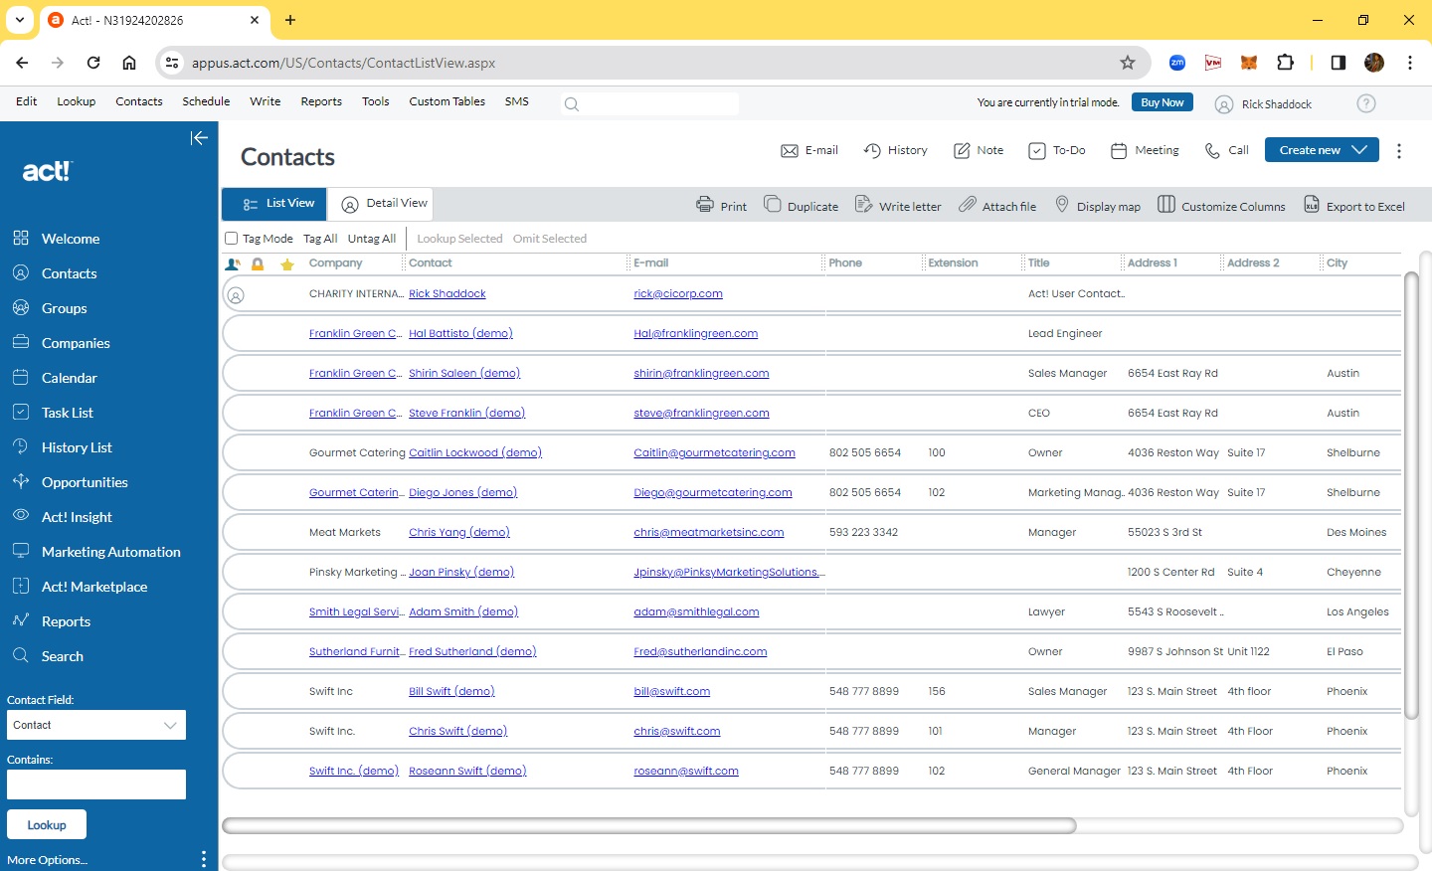Click horizontal scrollbar of contact list
Screen dimensions: 1432x871
pos(649,825)
